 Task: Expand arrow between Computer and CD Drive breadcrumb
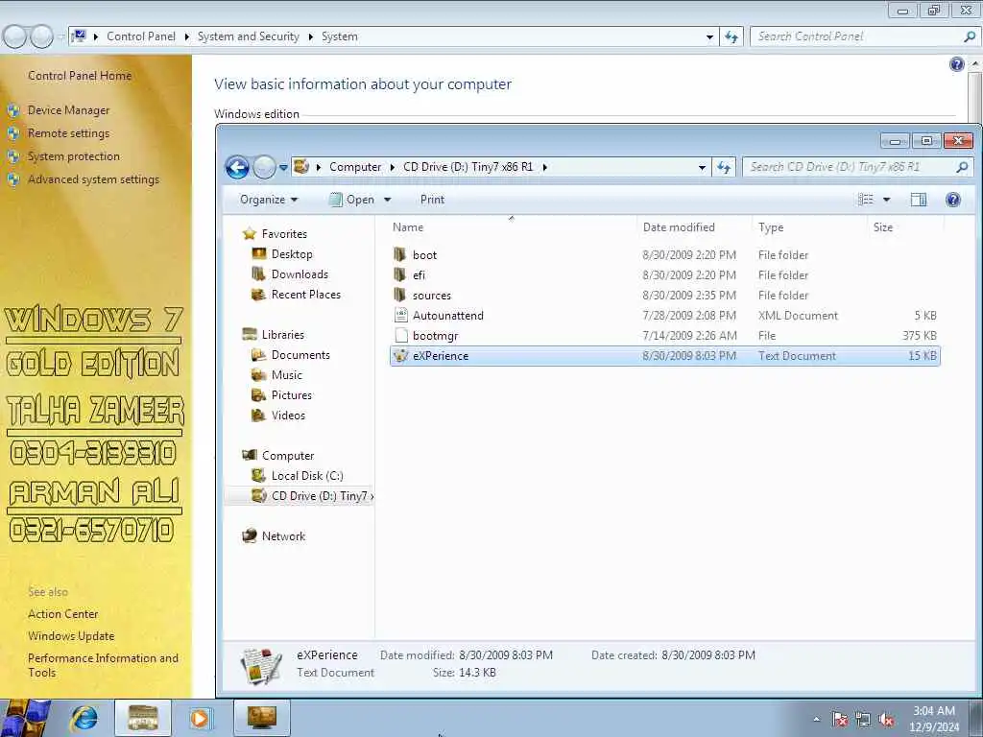(x=393, y=167)
